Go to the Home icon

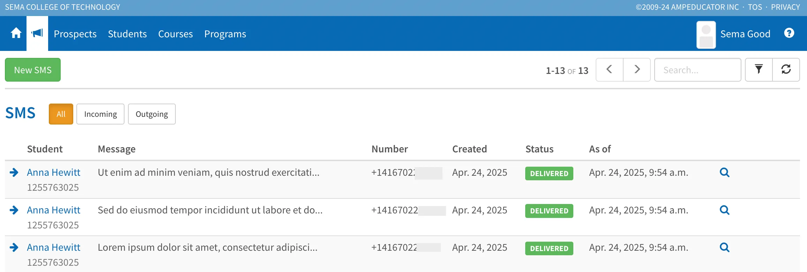pos(16,33)
